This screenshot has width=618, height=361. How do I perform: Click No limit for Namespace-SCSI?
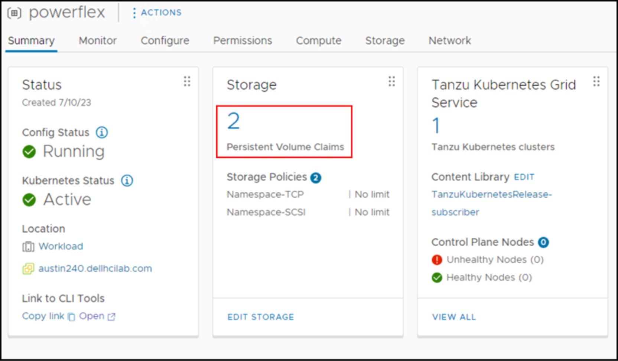click(372, 212)
